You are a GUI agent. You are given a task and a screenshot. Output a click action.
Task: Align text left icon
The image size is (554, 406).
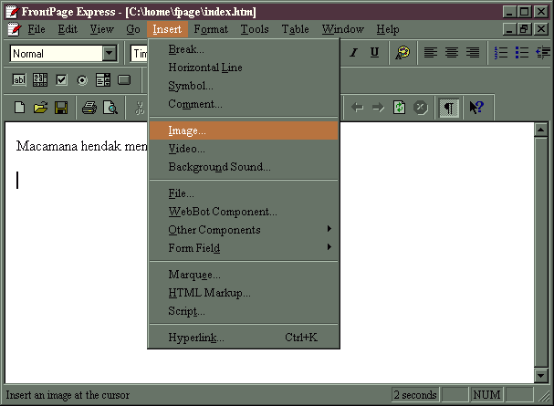coord(431,53)
